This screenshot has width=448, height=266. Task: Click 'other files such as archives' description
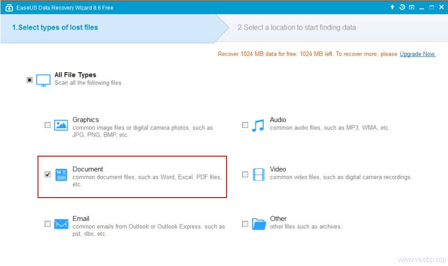click(306, 226)
